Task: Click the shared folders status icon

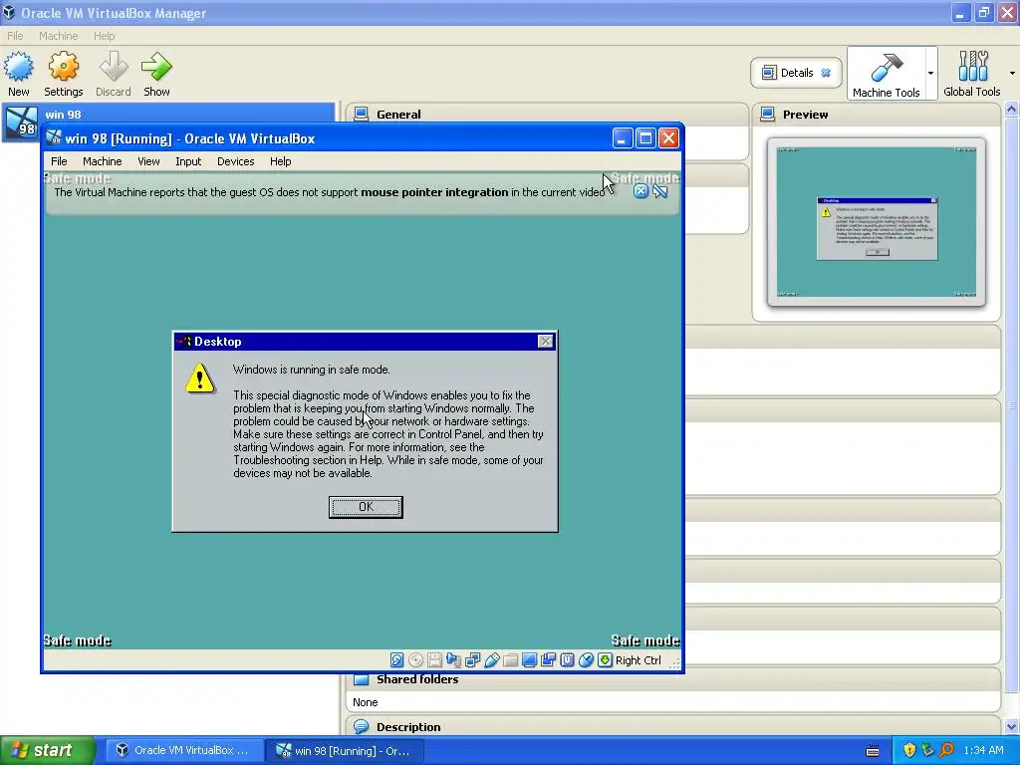Action: click(511, 660)
